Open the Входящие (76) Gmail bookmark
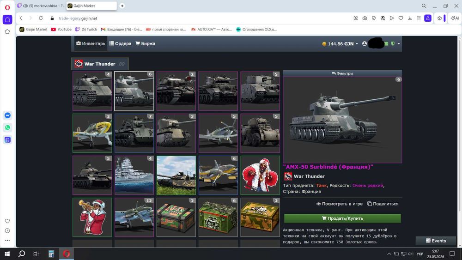This screenshot has width=462, height=260. coord(122,30)
